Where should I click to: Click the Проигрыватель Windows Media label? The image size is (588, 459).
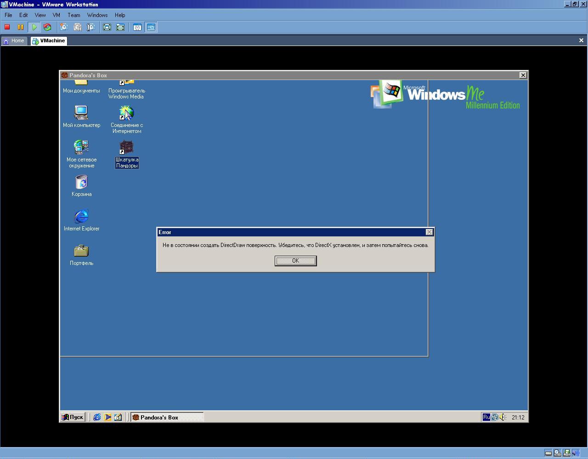point(126,93)
